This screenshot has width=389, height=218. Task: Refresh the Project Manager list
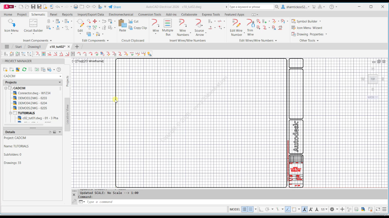point(24,70)
